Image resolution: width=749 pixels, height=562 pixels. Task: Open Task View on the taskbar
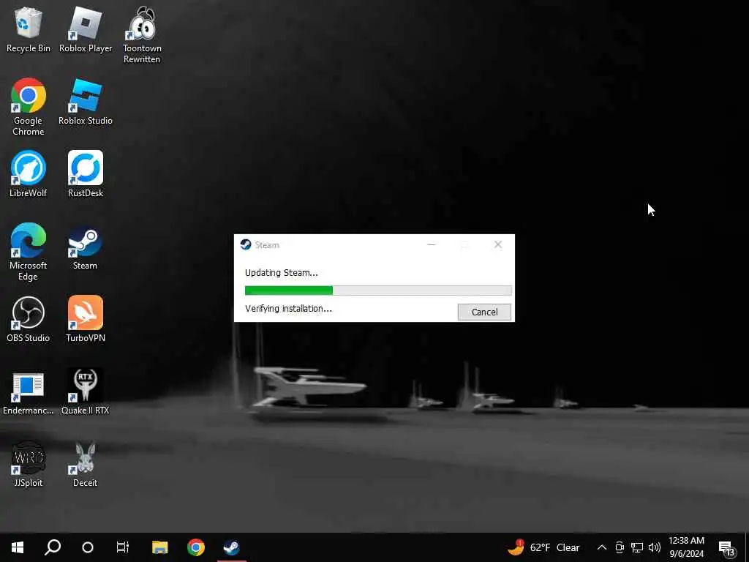123,547
